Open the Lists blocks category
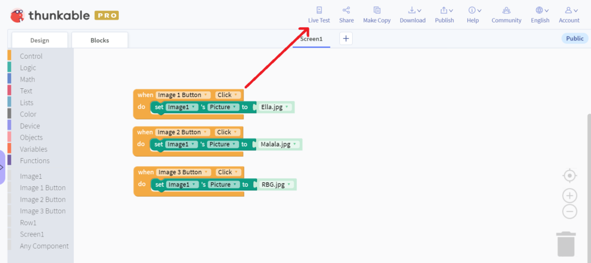 pyautogui.click(x=27, y=103)
